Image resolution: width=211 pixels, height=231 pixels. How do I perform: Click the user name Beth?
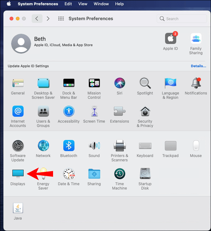tap(40, 39)
